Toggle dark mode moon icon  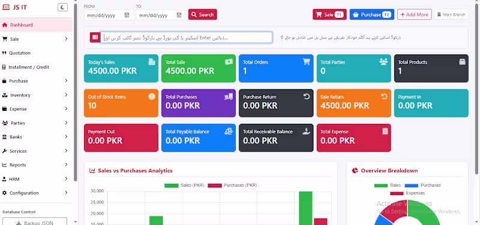(x=62, y=7)
